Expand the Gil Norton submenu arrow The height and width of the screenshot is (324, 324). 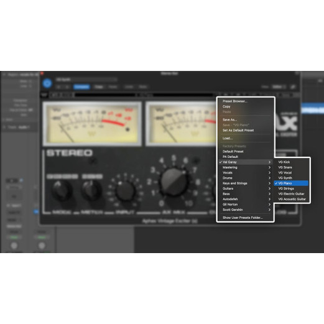269,204
